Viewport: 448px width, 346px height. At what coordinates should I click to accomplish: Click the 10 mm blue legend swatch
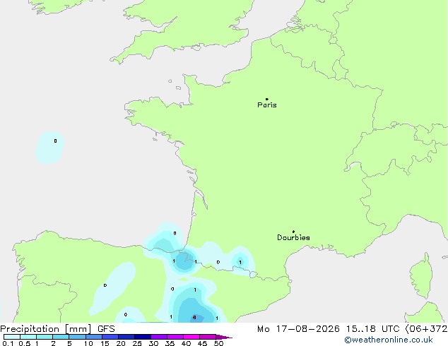(x=94, y=337)
